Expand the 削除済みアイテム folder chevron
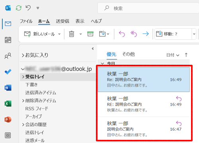Viewport: 199px width, 143px height. tap(23, 100)
